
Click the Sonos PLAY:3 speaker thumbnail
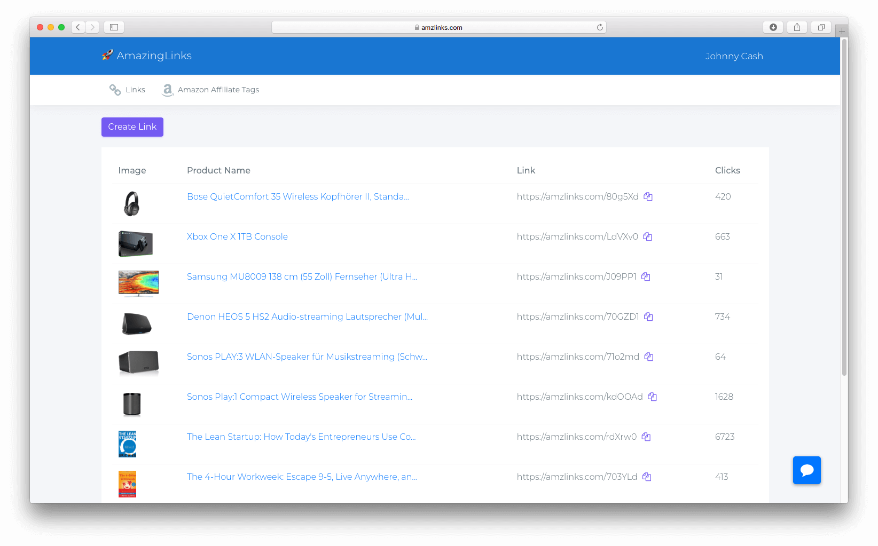pos(138,363)
